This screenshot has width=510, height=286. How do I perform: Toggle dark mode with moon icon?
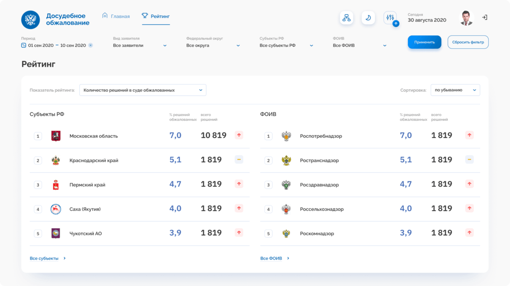368,18
